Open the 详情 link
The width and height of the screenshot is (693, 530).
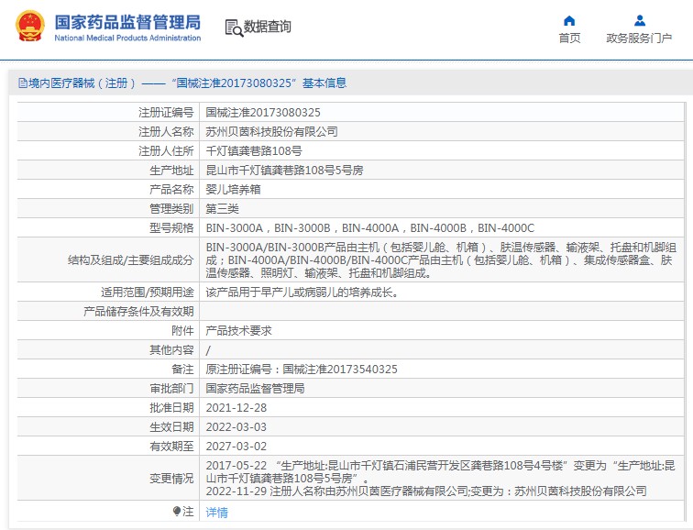(x=216, y=513)
